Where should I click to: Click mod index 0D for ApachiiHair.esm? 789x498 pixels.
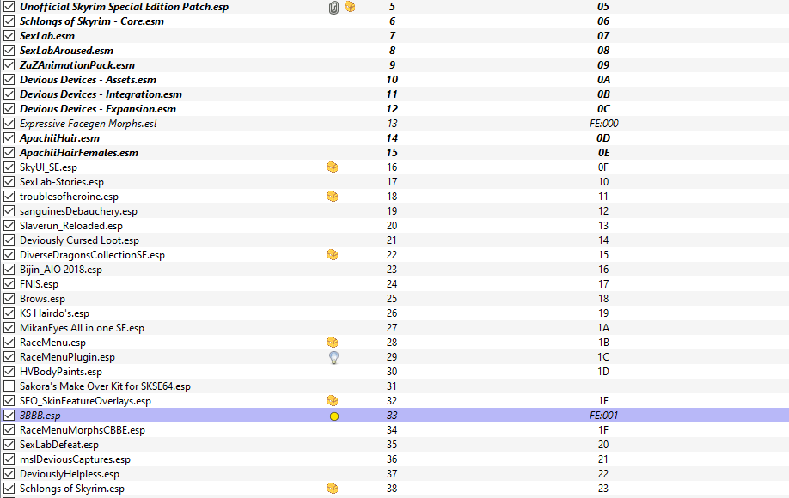click(x=604, y=138)
